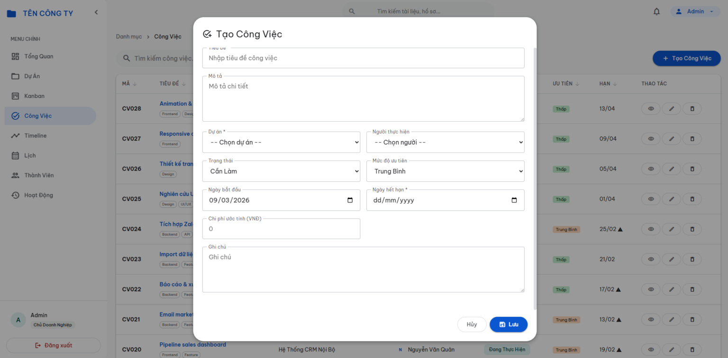Click the Timeline chart icon

click(15, 136)
